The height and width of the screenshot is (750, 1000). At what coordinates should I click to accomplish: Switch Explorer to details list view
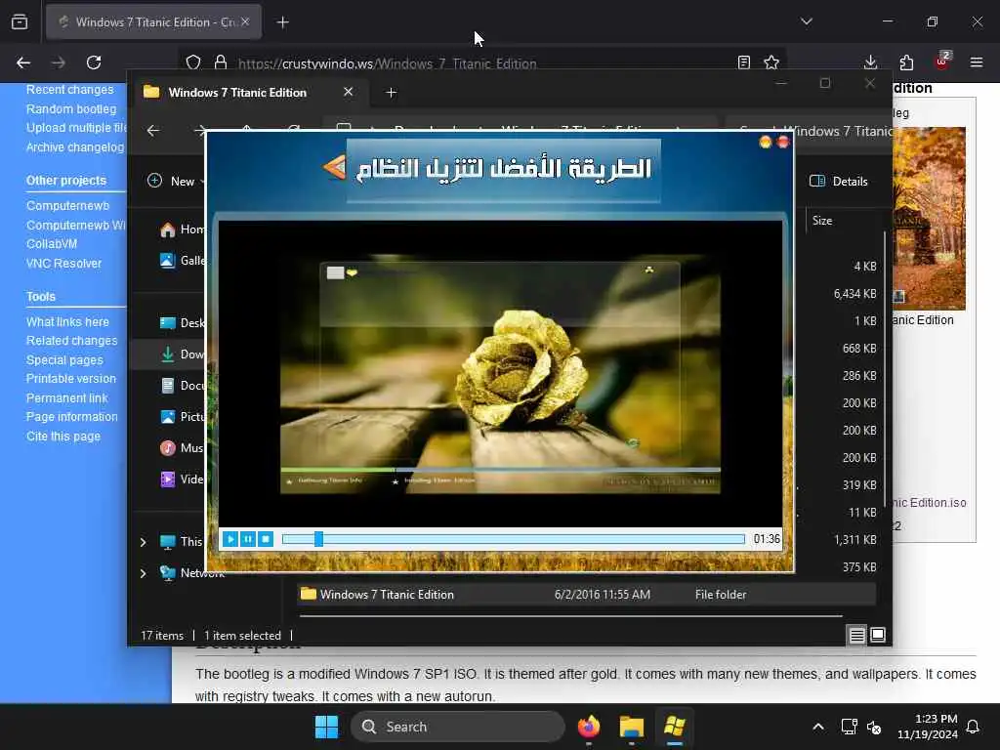[856, 635]
